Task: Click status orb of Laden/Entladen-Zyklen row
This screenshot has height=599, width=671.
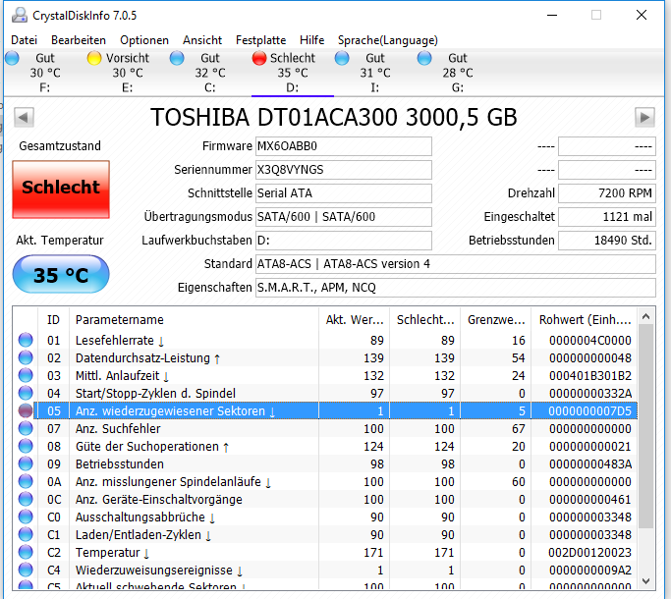Action: (26, 534)
